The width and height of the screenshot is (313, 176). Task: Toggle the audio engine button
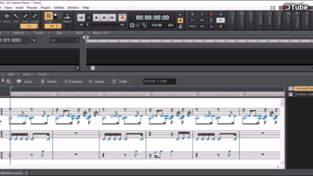132,25
